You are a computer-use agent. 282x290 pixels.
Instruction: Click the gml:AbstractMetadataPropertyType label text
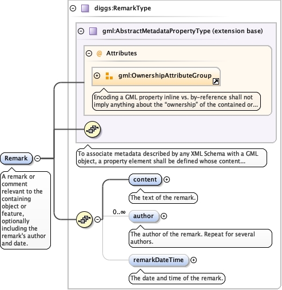182,31
